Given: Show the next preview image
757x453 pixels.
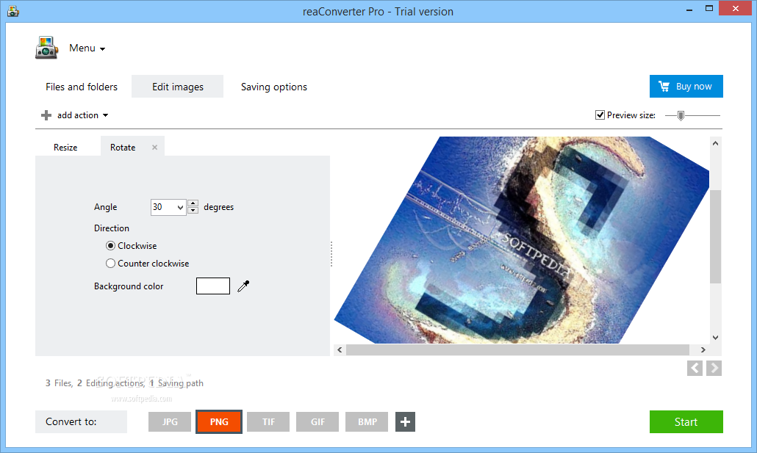Looking at the screenshot, I should tap(714, 368).
